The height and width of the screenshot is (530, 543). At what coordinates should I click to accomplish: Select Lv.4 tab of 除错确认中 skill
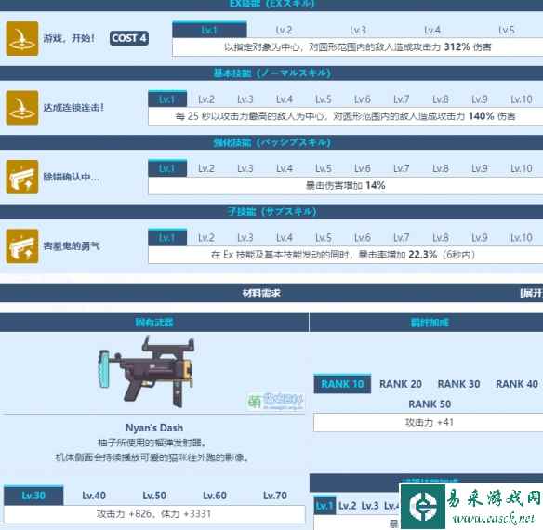pyautogui.click(x=285, y=168)
